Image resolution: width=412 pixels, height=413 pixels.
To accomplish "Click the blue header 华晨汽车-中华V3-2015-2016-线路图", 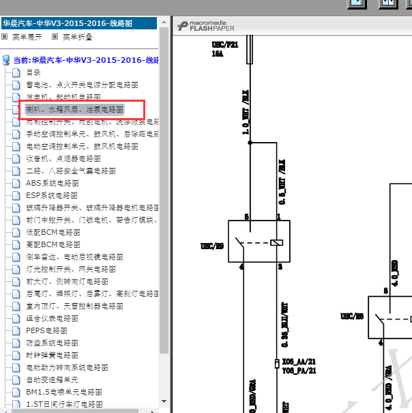I will pyautogui.click(x=79, y=23).
